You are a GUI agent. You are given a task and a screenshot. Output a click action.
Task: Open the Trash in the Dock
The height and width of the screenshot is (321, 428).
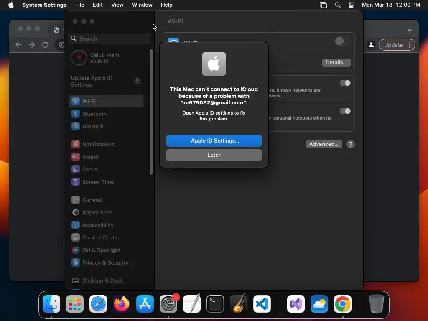[377, 304]
